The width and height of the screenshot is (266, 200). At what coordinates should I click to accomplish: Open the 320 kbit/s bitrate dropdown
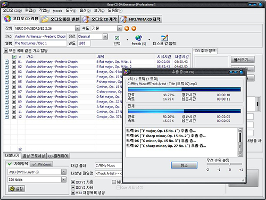(64, 180)
